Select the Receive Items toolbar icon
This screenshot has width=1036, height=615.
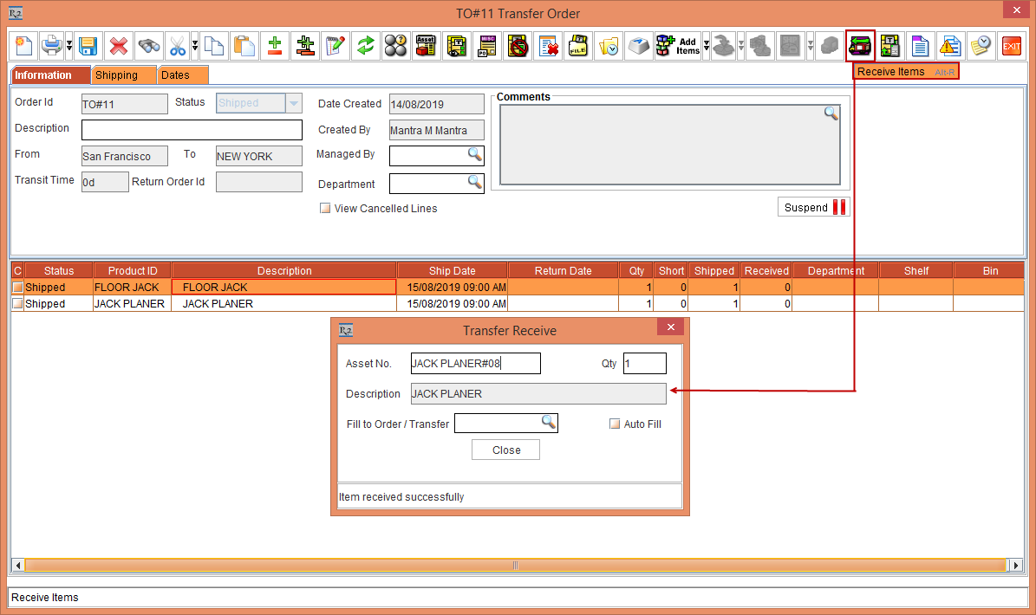point(859,46)
